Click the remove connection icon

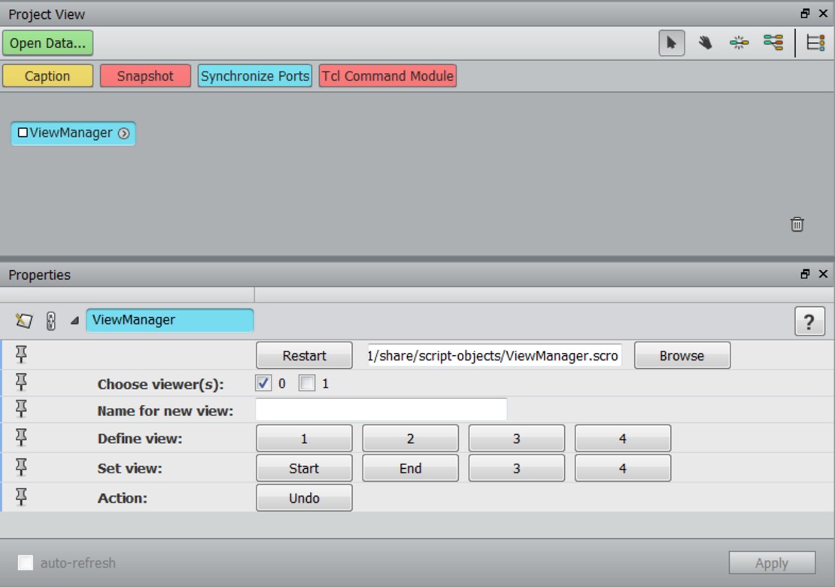(739, 43)
